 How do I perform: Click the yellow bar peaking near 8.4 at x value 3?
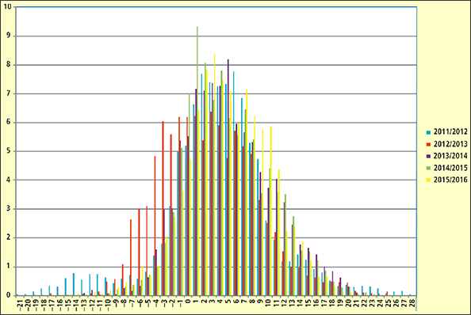214,174
